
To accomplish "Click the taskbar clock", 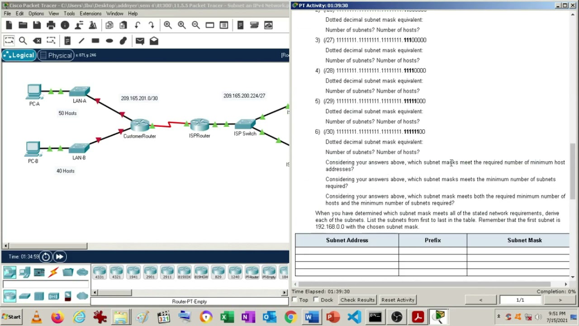I will click(556, 316).
